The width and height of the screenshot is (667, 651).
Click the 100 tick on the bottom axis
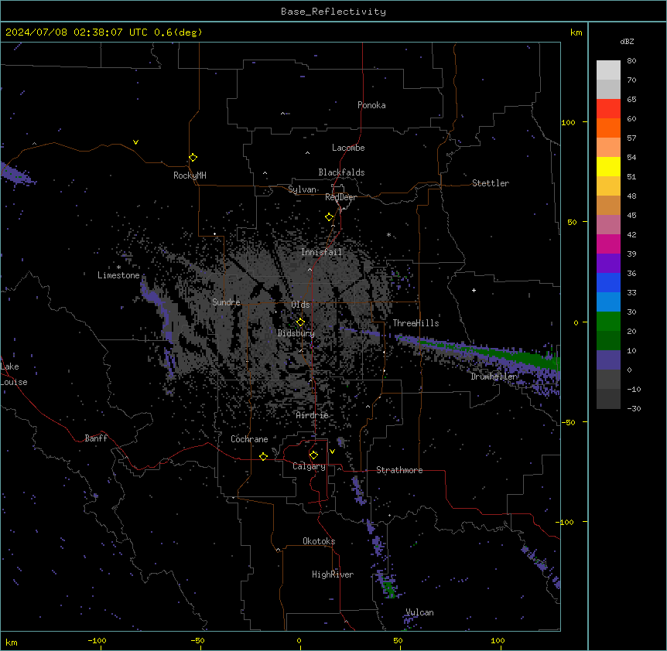click(498, 640)
